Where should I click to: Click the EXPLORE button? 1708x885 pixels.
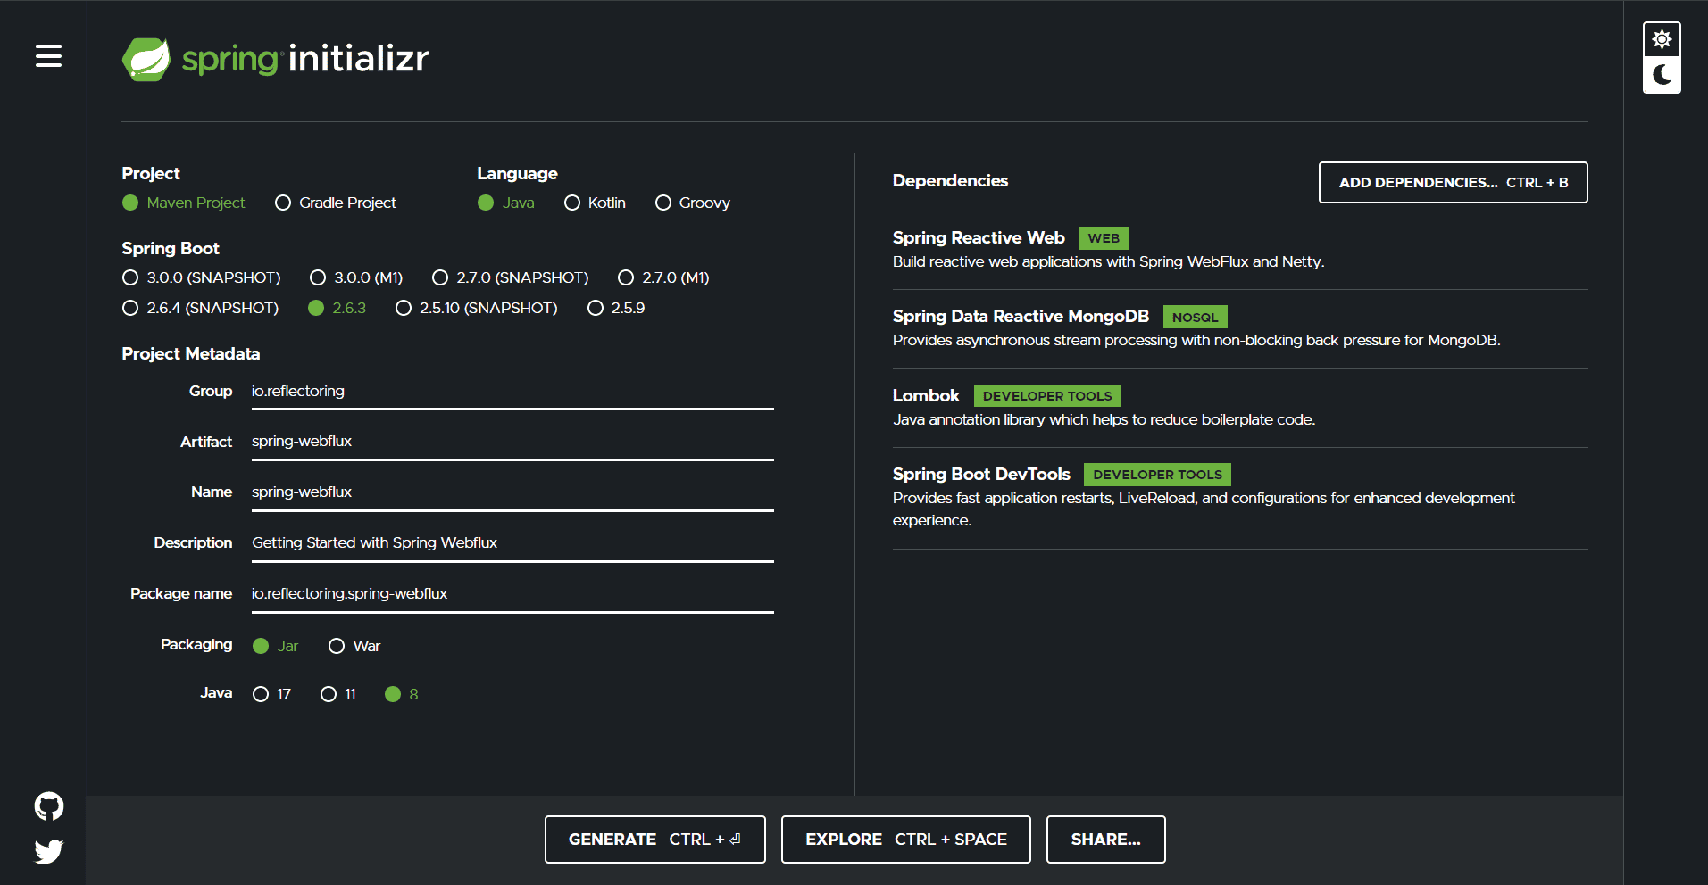coord(905,839)
